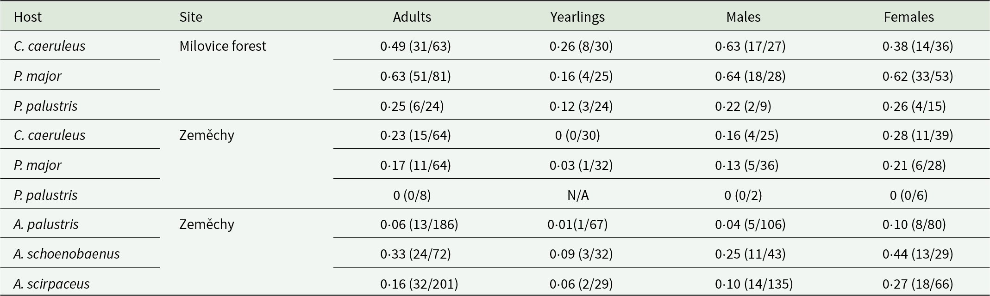This screenshot has width=990, height=296.
Task: Click males value 0·10 (14/135)
Action: tap(754, 284)
